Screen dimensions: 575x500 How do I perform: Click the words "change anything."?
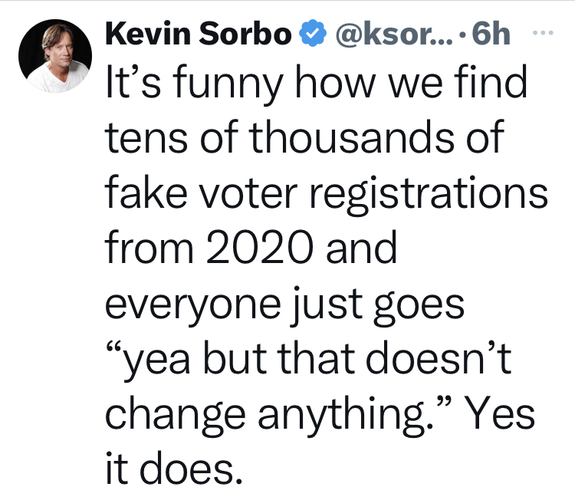[x=277, y=415]
